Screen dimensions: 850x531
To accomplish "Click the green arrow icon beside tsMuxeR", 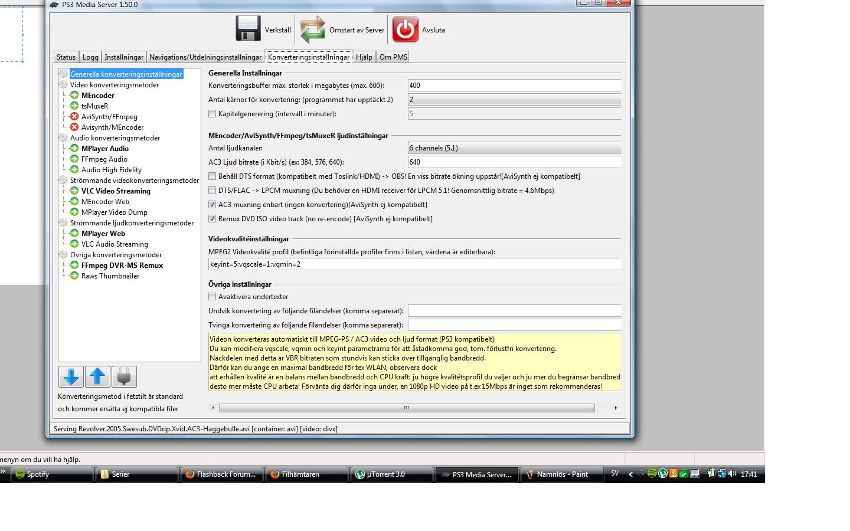I will click(x=74, y=106).
